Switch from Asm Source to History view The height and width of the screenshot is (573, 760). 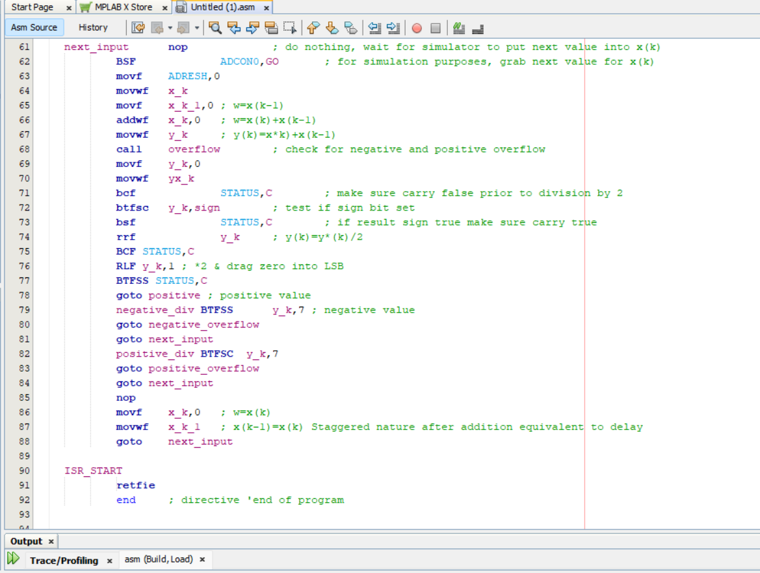click(x=94, y=27)
